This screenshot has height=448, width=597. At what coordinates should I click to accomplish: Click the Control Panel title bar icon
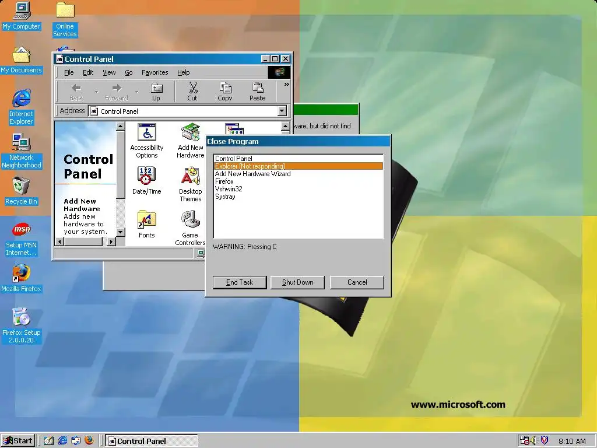59,59
